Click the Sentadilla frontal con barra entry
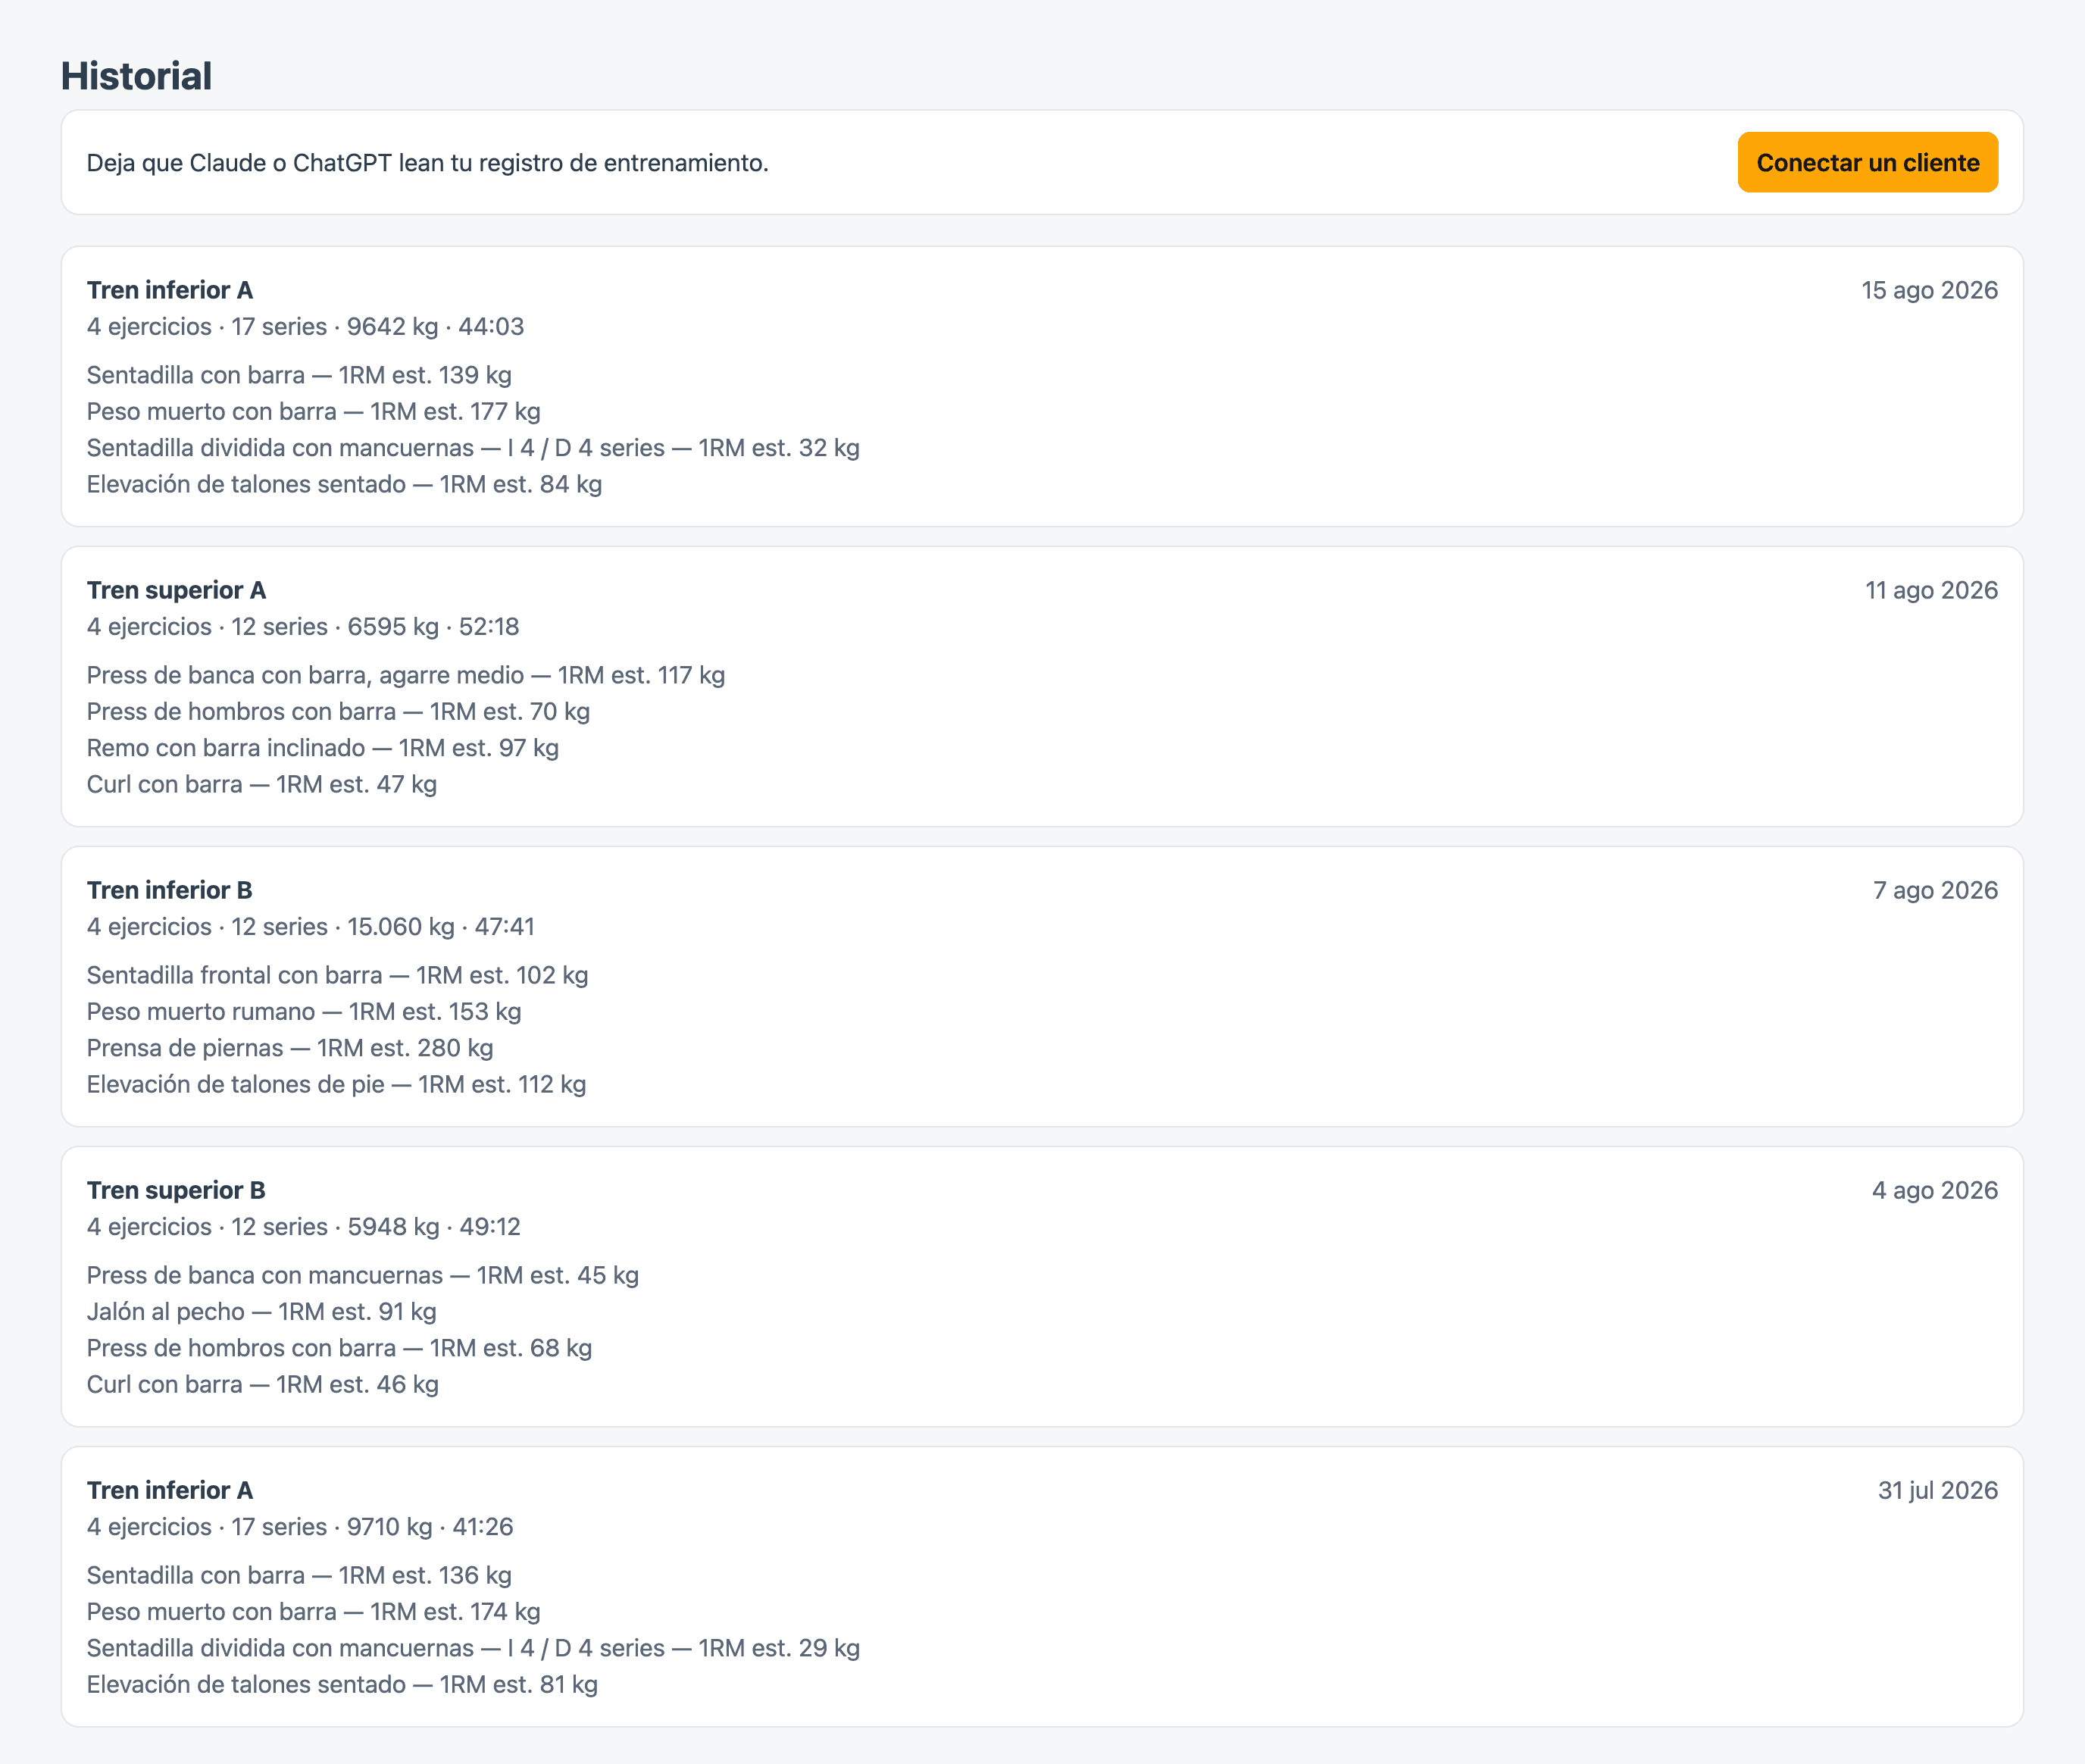Viewport: 2085px width, 1764px height. (x=337, y=975)
